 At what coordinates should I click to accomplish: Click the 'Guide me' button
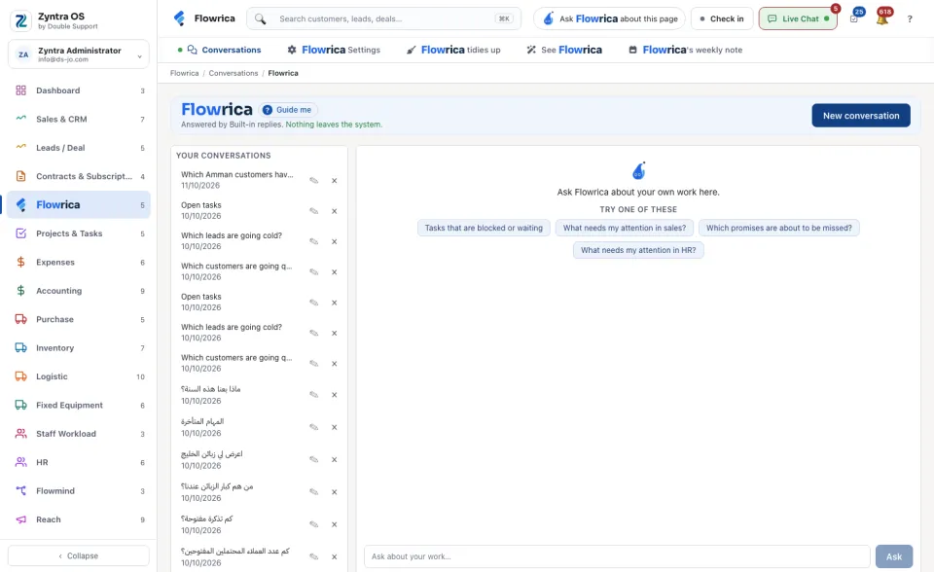point(288,110)
